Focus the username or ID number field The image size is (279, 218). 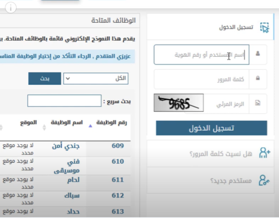[x=201, y=54]
